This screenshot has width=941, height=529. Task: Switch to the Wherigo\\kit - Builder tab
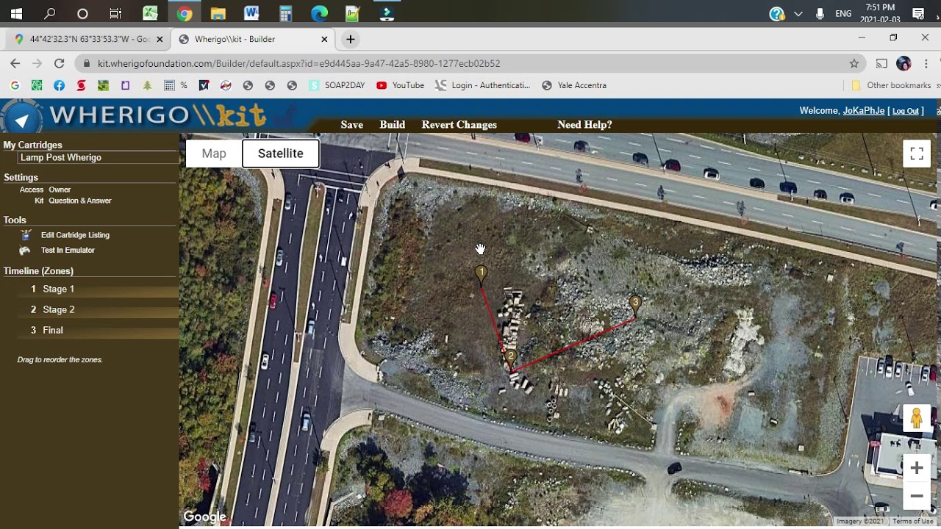pos(250,39)
